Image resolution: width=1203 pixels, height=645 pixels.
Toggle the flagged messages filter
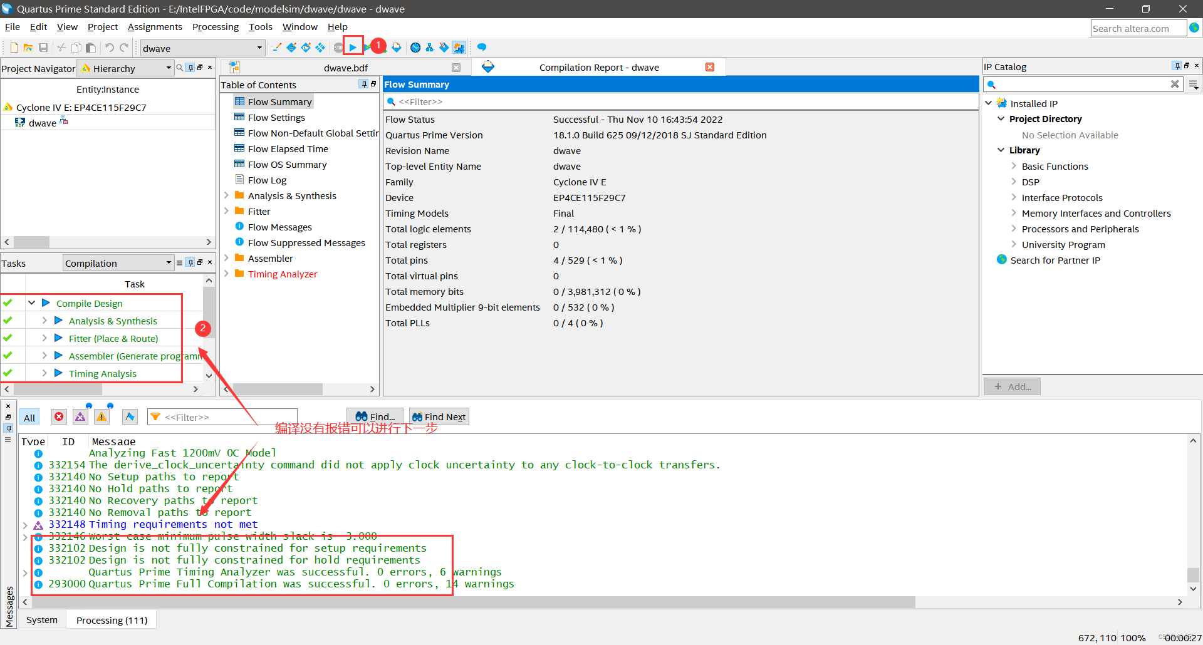coord(130,417)
